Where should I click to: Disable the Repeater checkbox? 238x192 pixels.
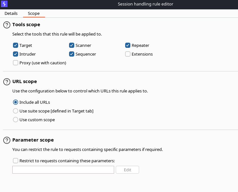[128, 45]
